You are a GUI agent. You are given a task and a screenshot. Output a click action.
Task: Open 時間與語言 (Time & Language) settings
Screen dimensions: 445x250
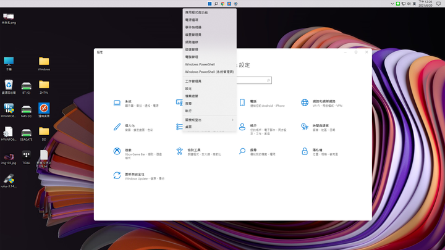318,127
